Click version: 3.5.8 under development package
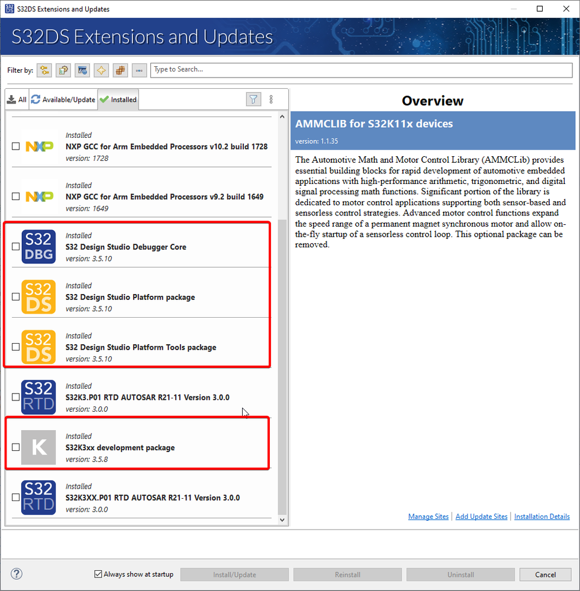The image size is (580, 591). point(86,460)
